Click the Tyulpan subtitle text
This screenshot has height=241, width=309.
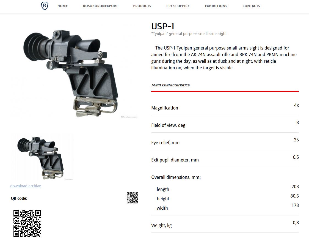pyautogui.click(x=189, y=34)
